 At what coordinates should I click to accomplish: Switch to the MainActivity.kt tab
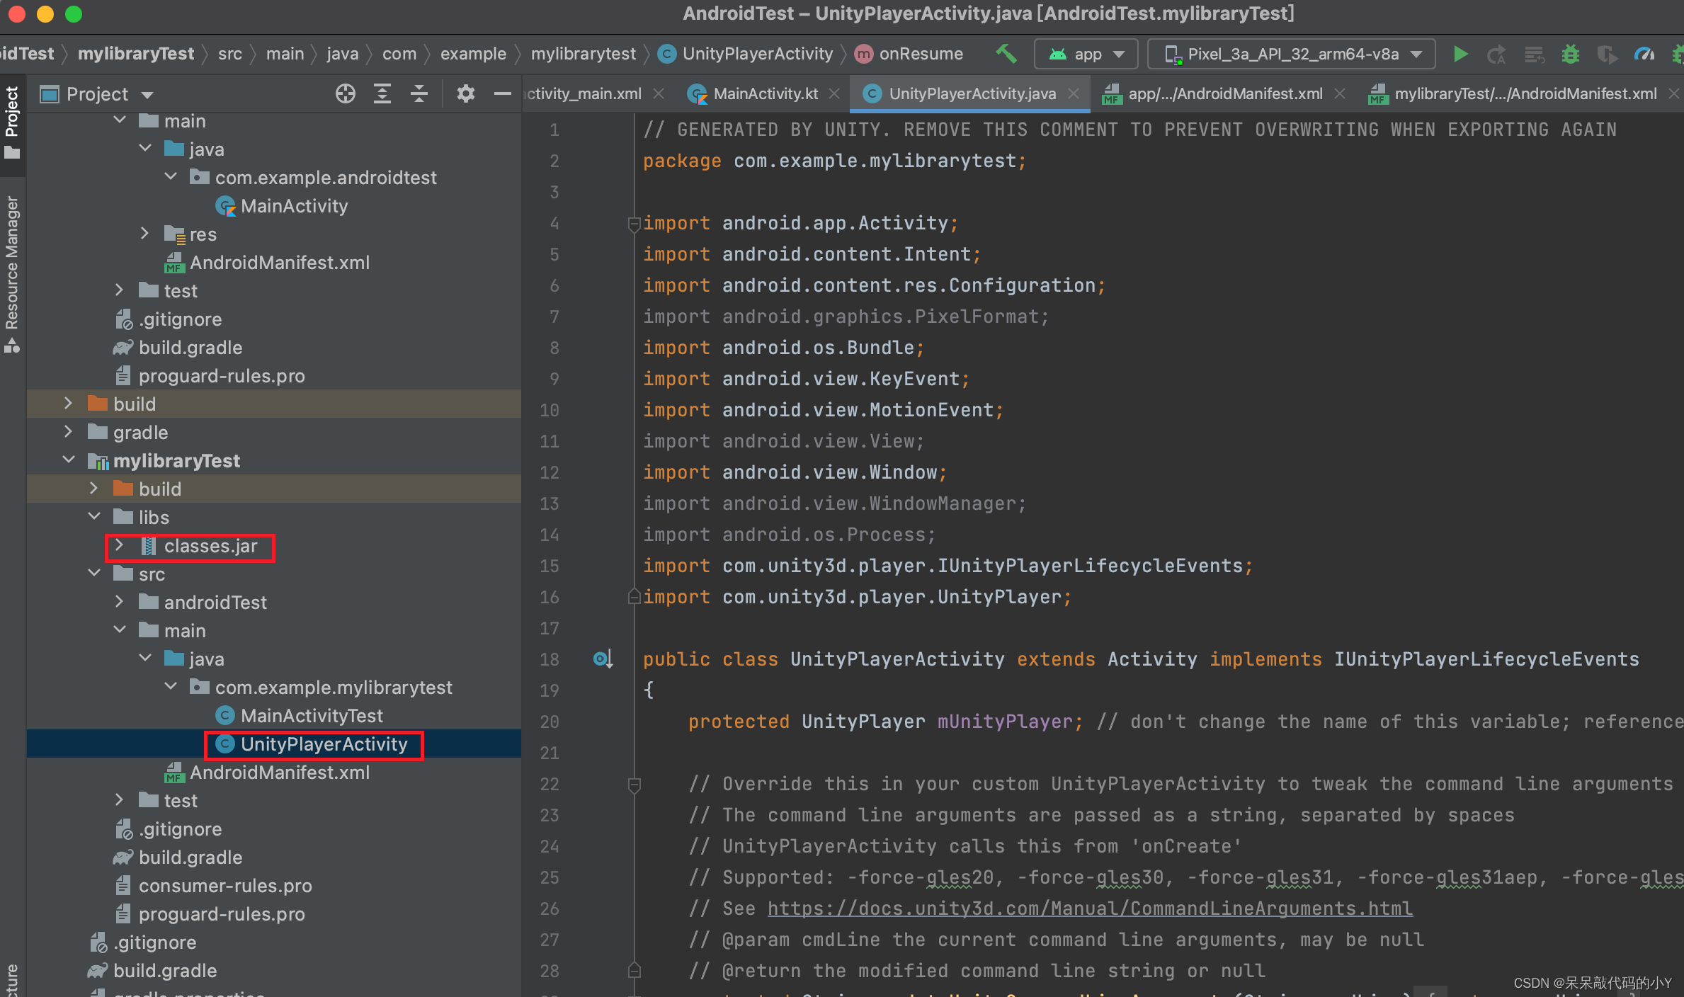click(x=765, y=94)
